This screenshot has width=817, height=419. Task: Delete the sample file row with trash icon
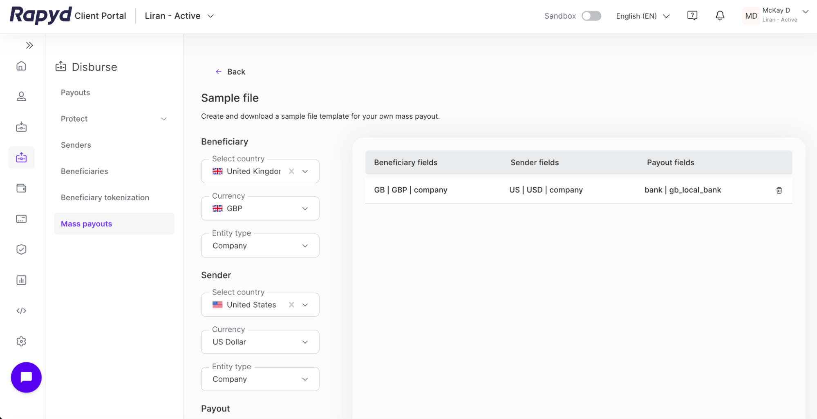click(x=779, y=190)
